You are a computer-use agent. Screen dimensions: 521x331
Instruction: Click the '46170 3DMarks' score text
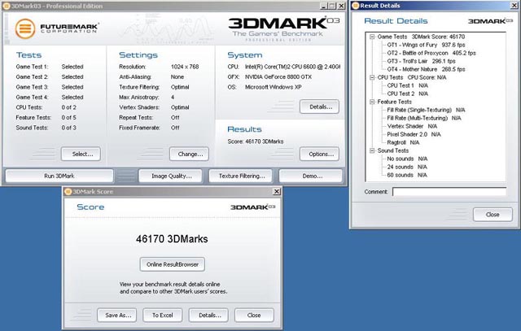[172, 239]
